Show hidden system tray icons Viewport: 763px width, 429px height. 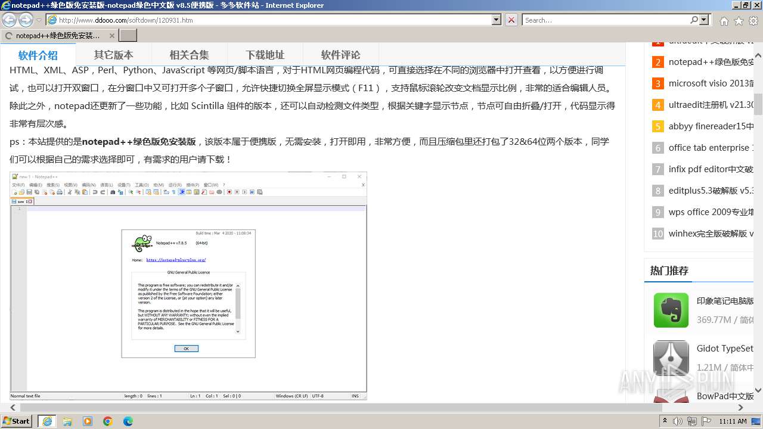665,421
